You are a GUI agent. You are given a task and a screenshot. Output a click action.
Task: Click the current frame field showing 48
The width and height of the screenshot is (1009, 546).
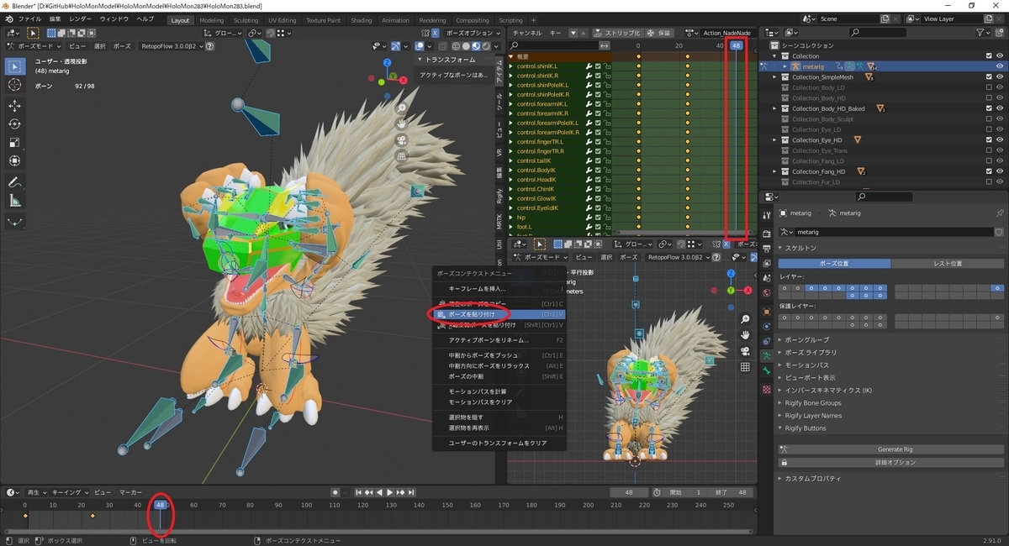coord(629,492)
